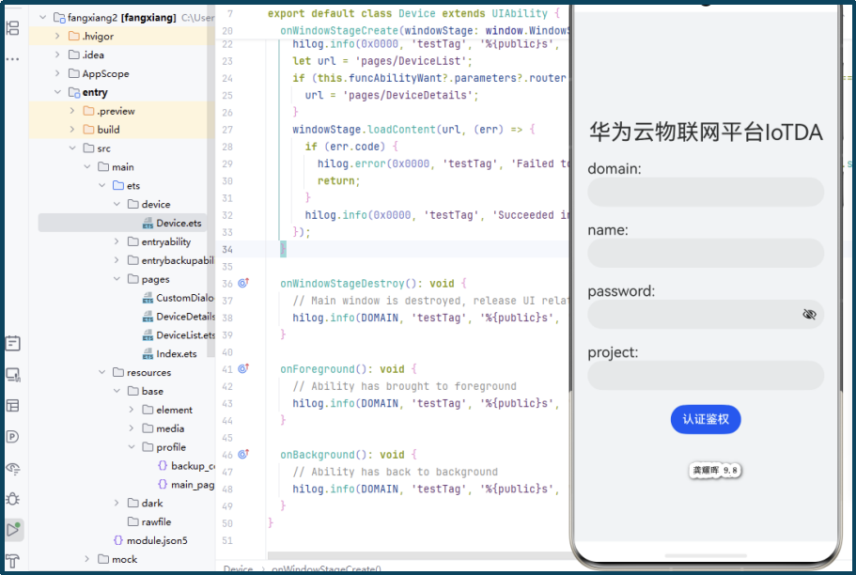The image size is (856, 575).
Task: Expand the entryability folder
Action: click(x=117, y=241)
